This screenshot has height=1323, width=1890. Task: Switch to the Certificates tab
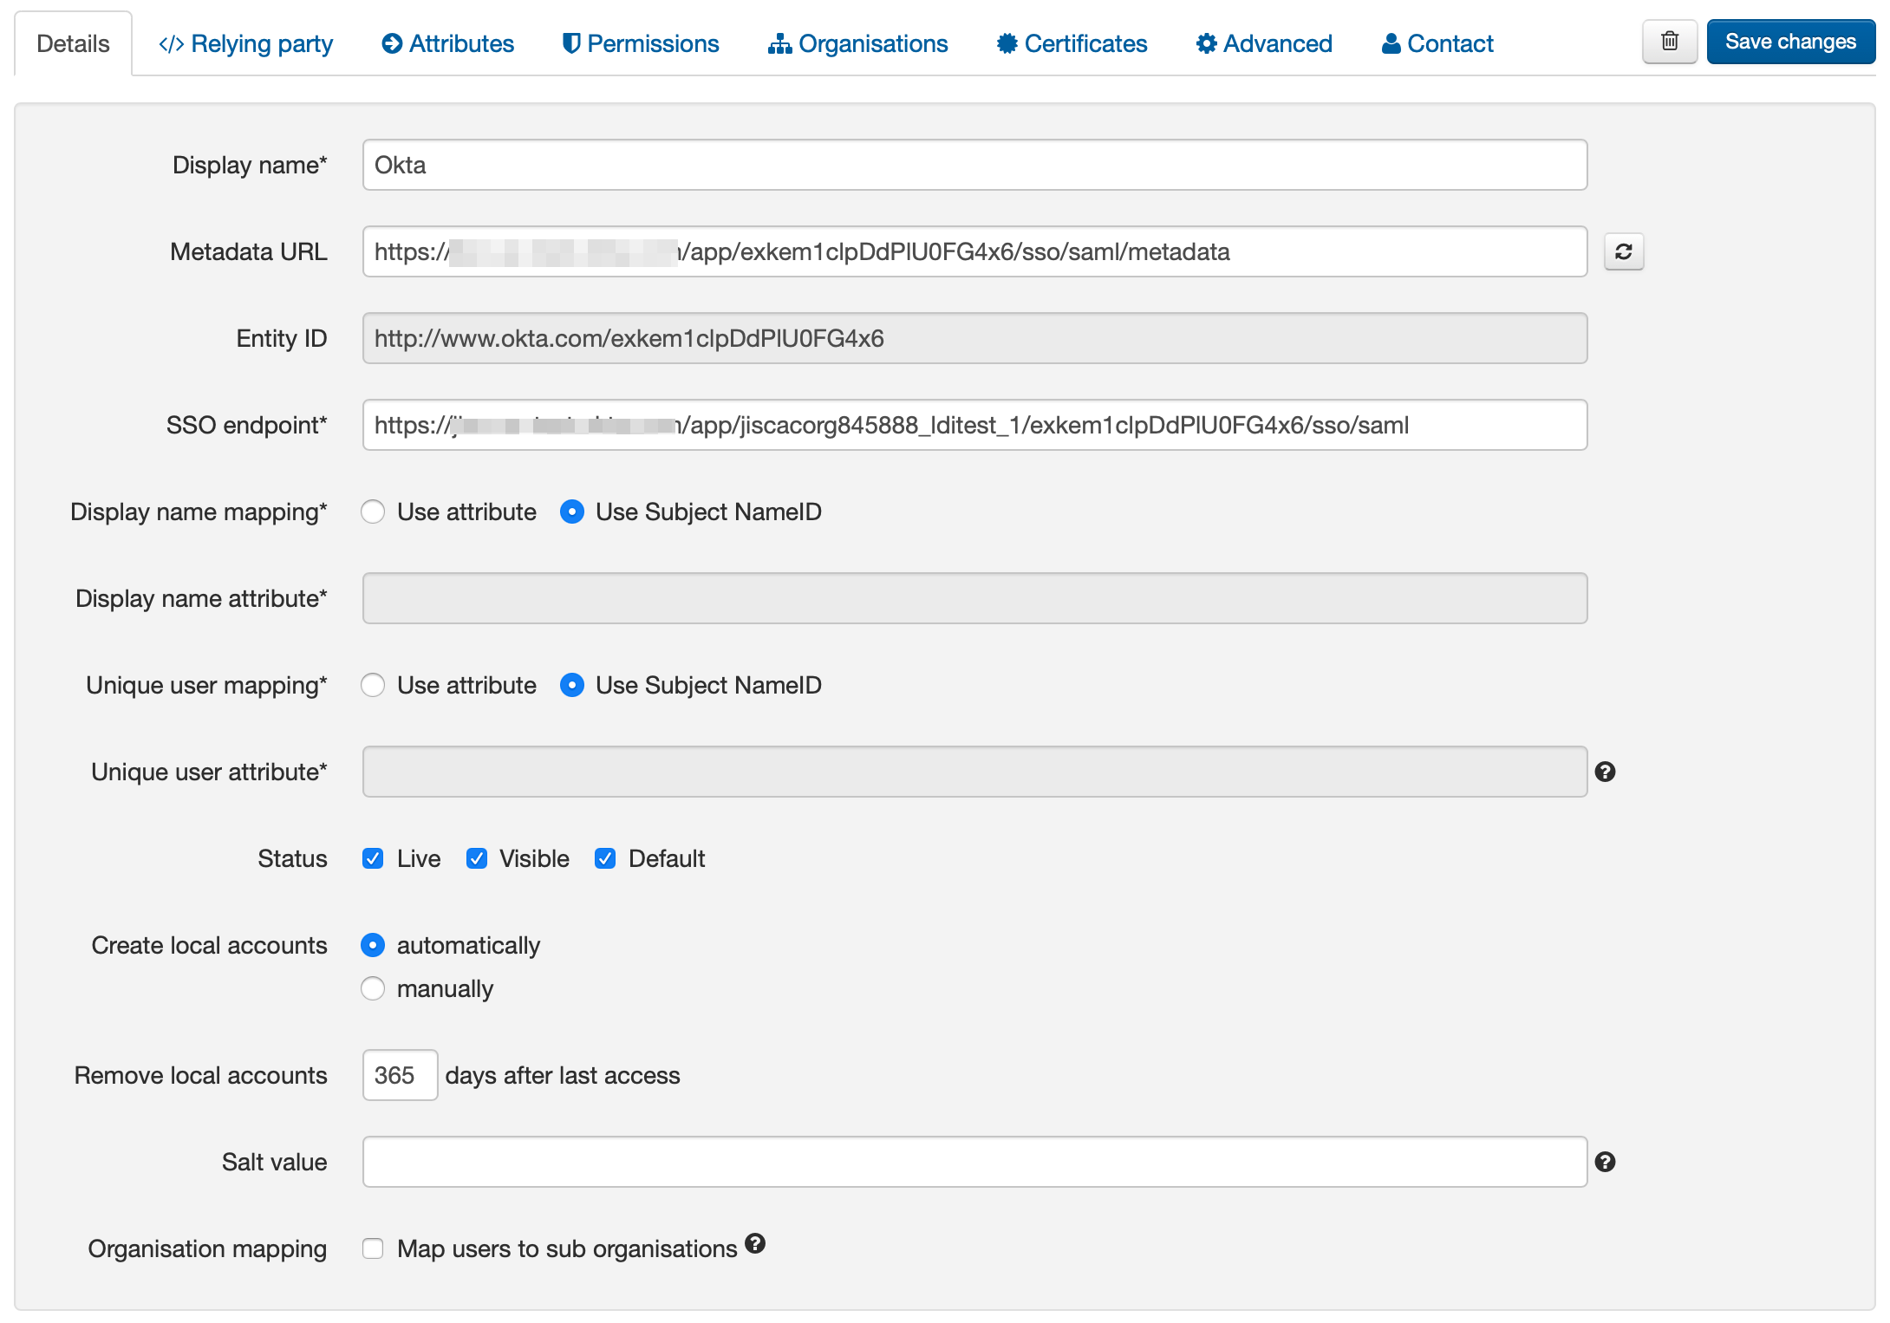click(x=1071, y=42)
